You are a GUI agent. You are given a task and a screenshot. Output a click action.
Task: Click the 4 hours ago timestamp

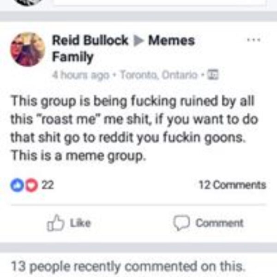click(x=81, y=75)
